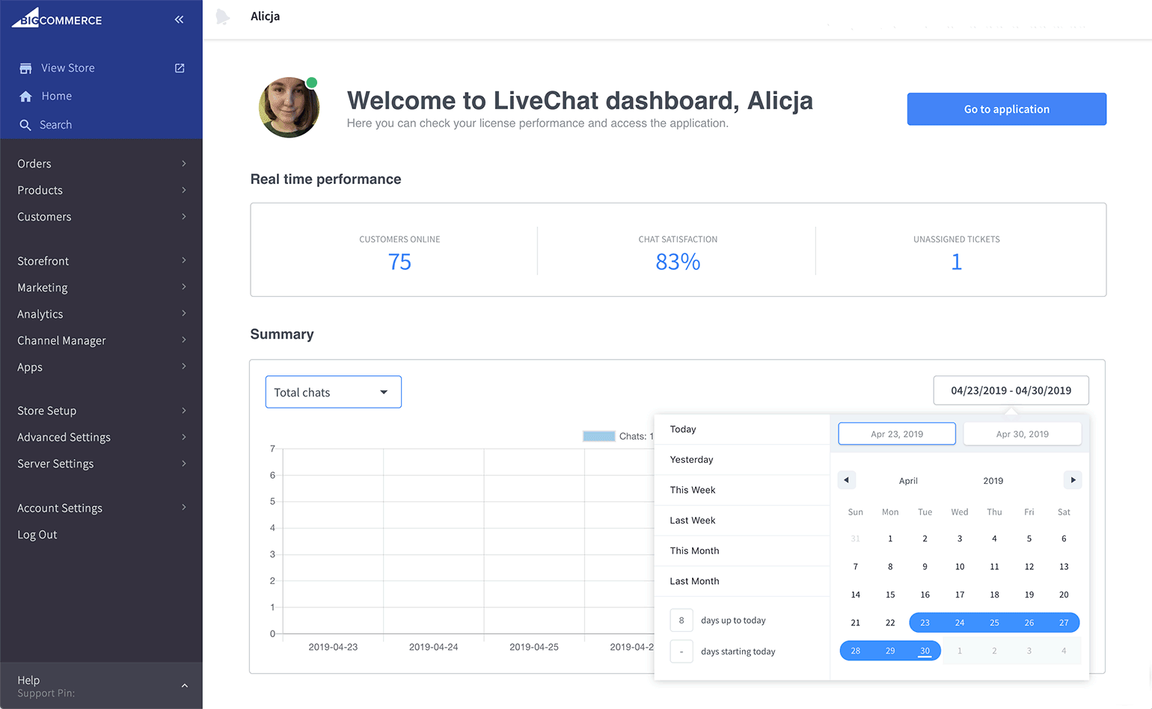Click the 2019 year label in calendar
Image resolution: width=1152 pixels, height=709 pixels.
993,481
